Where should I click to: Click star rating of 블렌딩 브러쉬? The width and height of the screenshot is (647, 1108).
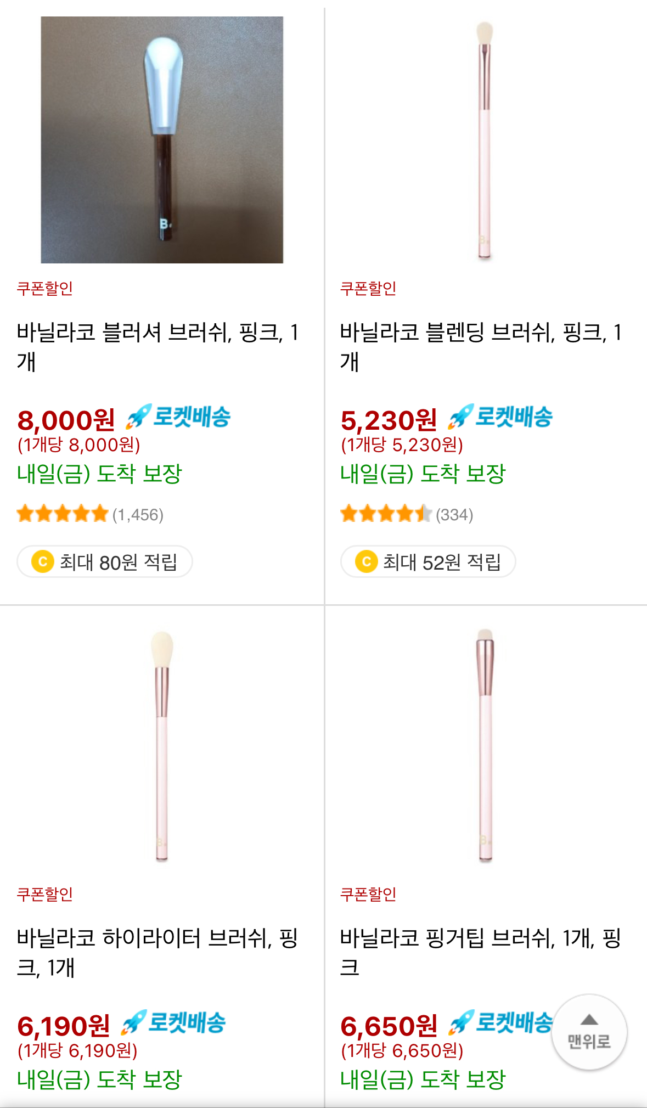(386, 514)
